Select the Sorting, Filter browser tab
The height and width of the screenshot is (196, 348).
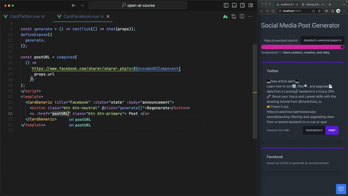click(313, 4)
